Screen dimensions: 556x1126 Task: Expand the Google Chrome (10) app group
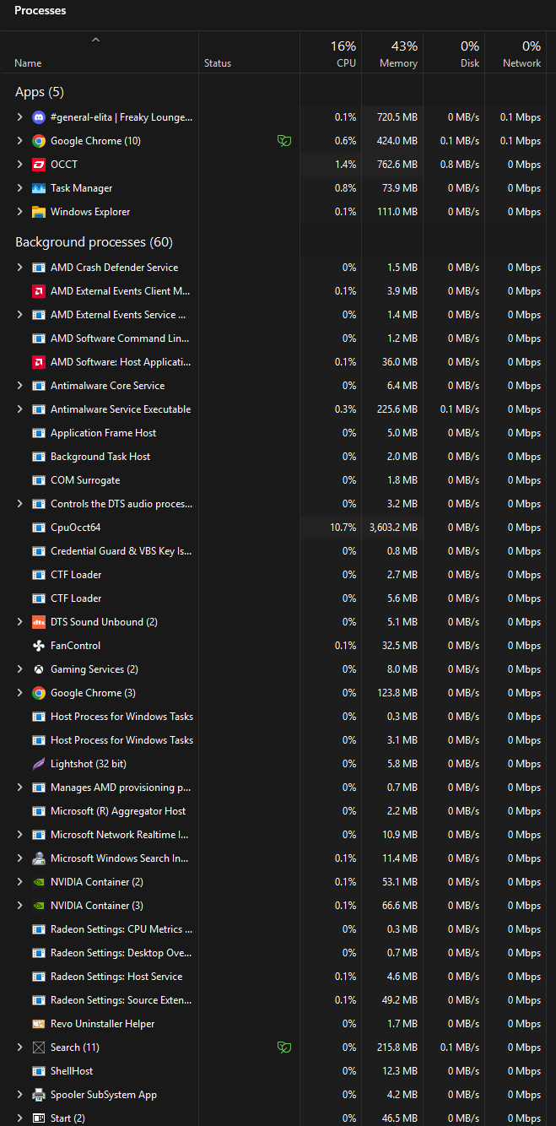tap(19, 141)
